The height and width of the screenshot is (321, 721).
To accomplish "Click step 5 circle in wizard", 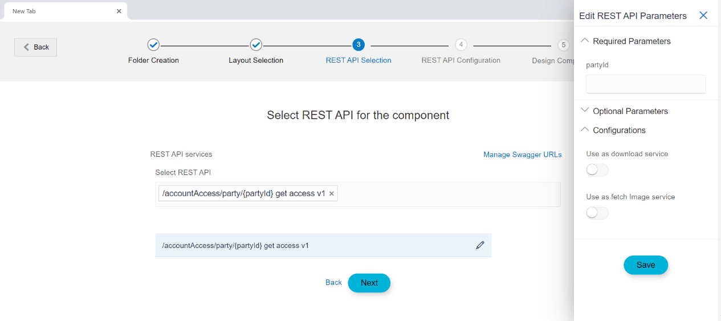I will pos(563,45).
